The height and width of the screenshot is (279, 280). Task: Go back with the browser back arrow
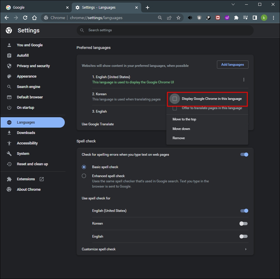(7, 18)
